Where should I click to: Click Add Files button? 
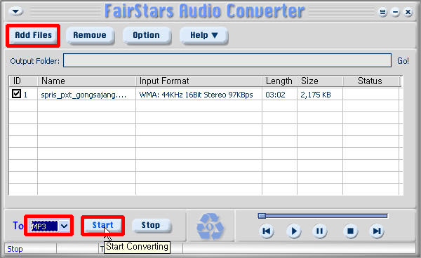pyautogui.click(x=33, y=35)
